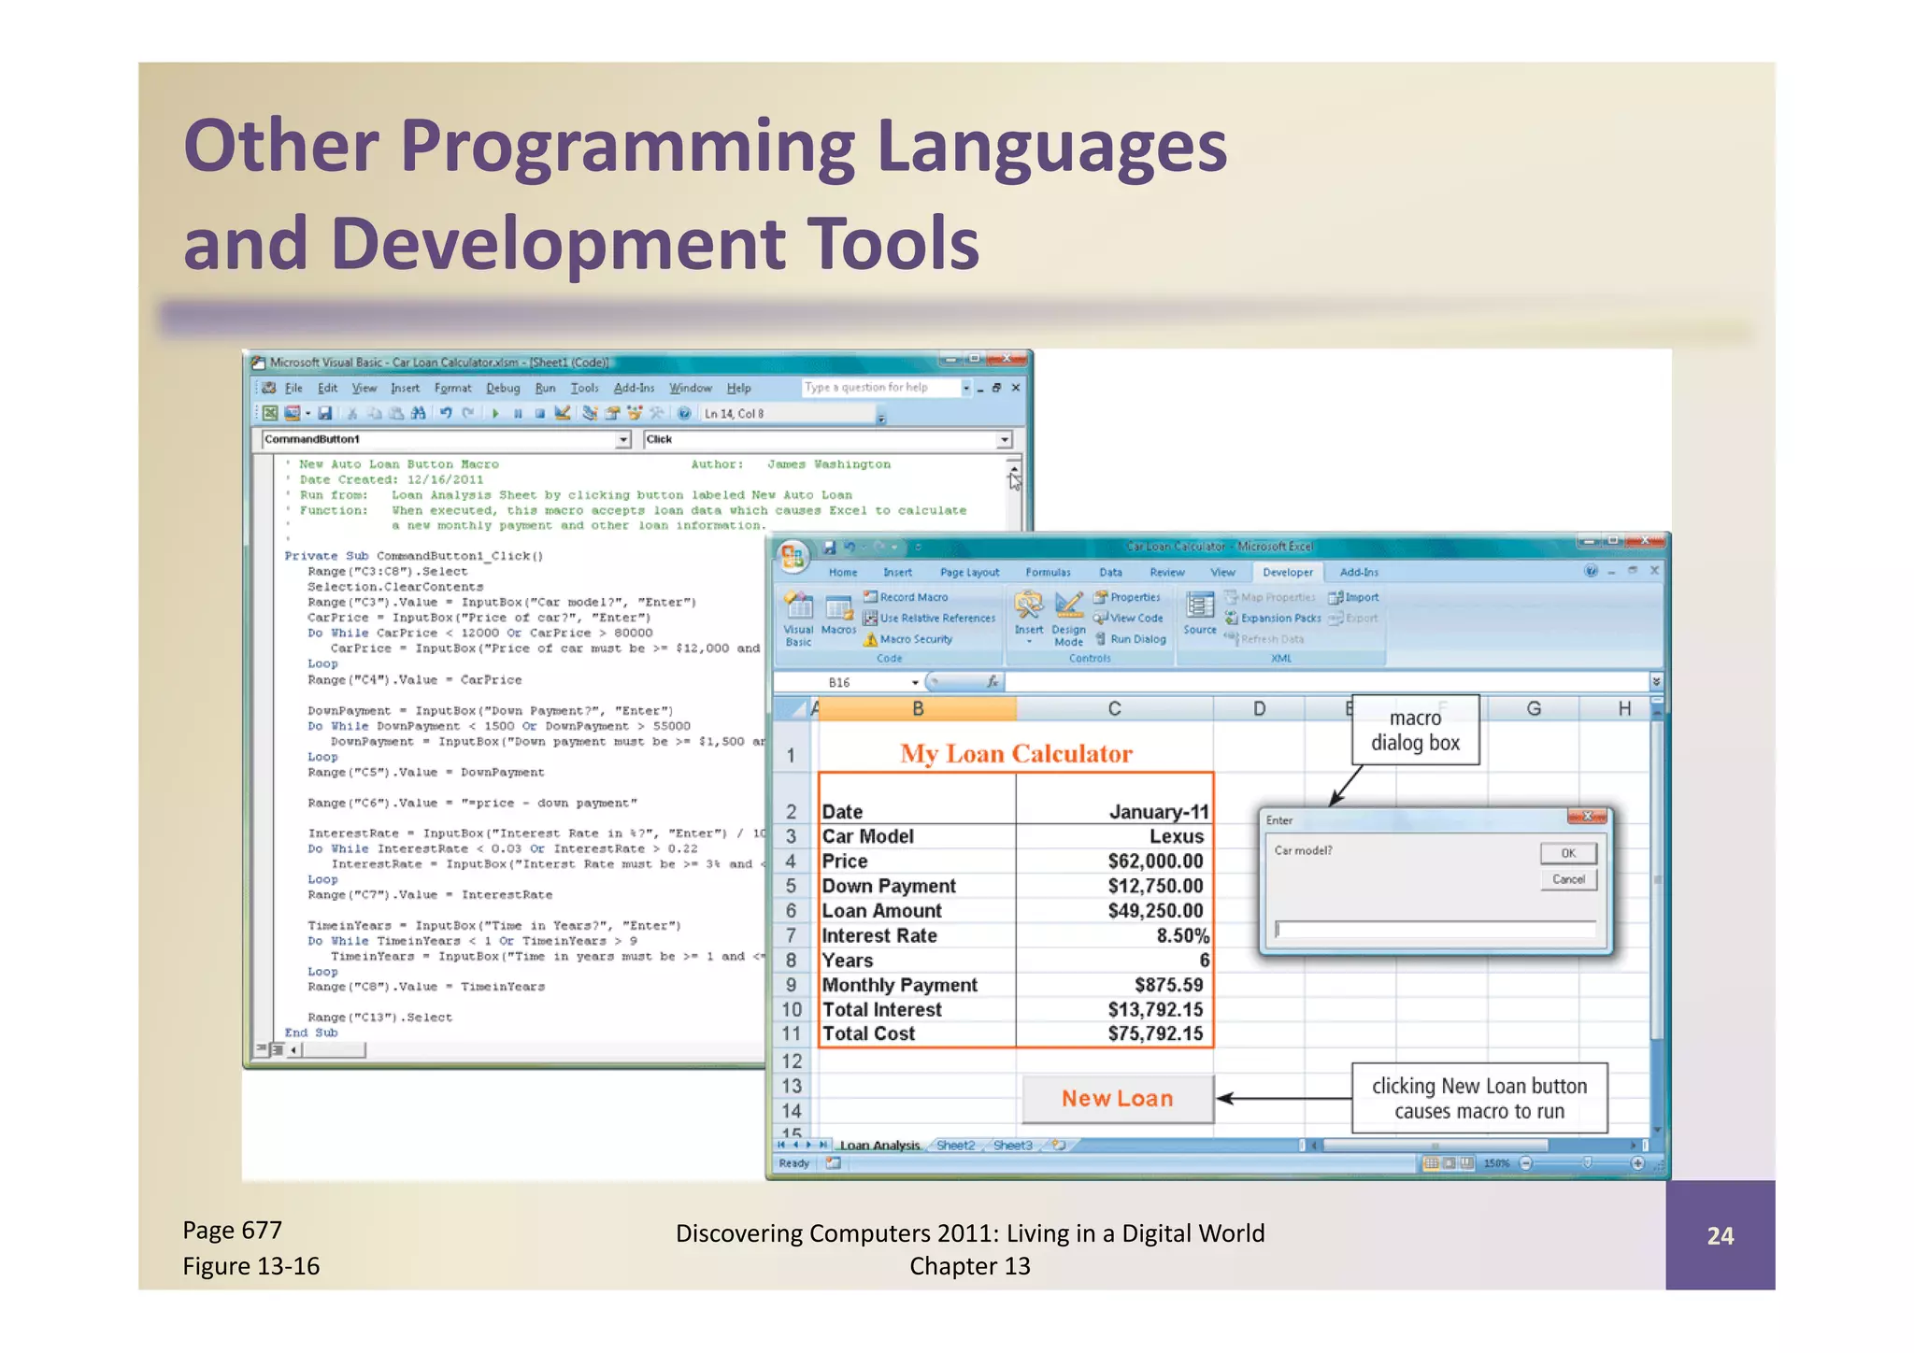Click Zoom Out minus button

(x=1525, y=1162)
